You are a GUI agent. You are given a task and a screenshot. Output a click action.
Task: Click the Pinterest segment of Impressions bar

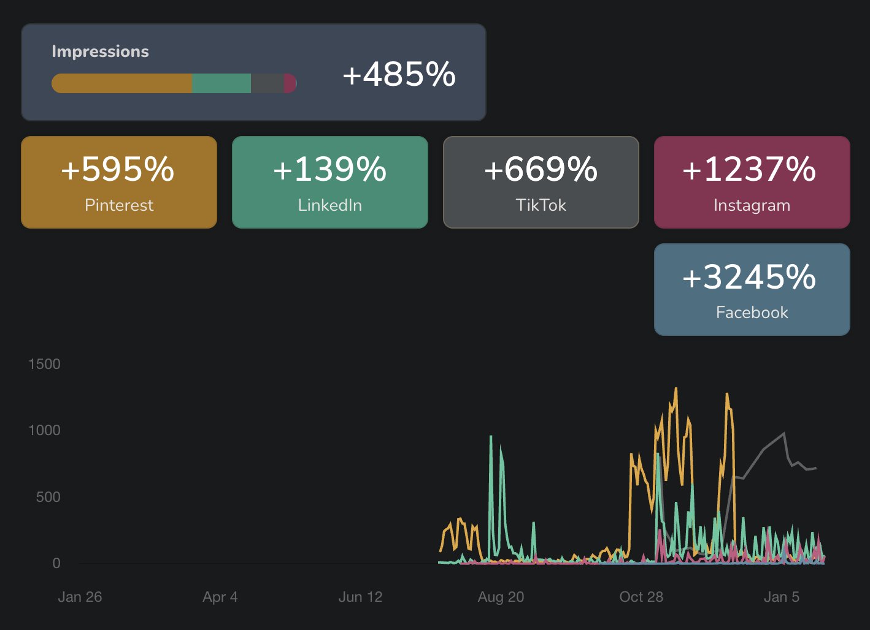(x=122, y=83)
